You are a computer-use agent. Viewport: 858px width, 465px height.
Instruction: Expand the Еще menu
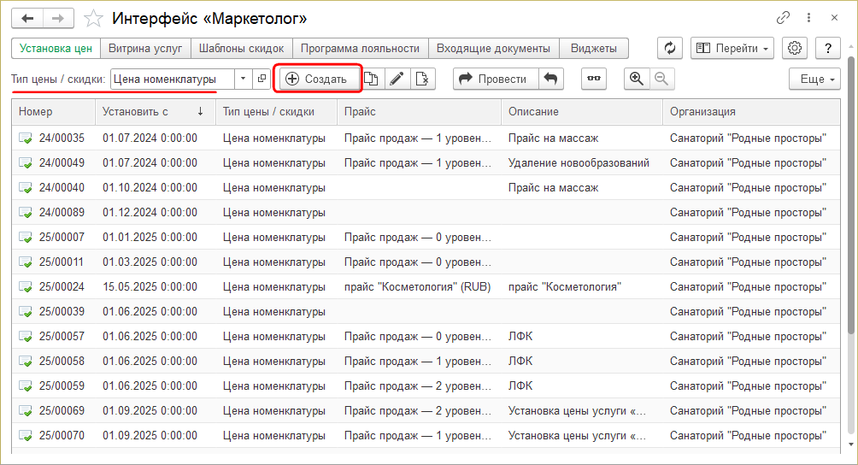coord(818,79)
